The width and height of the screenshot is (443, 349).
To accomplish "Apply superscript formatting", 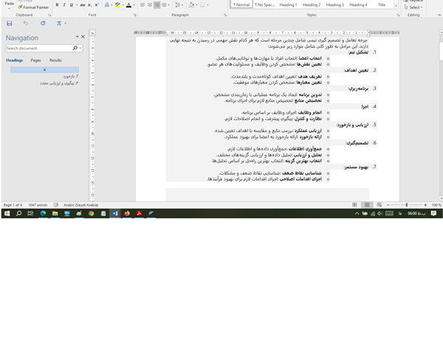I will coord(96,5).
